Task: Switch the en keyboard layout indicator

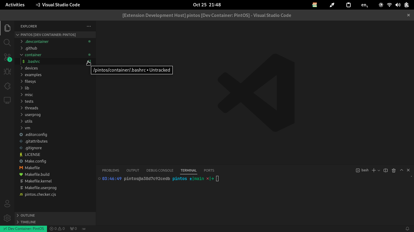Action: 365,5
